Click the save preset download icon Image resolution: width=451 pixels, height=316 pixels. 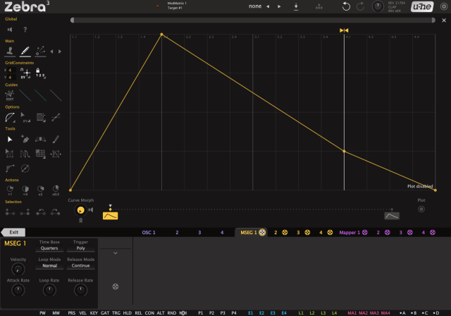point(296,6)
